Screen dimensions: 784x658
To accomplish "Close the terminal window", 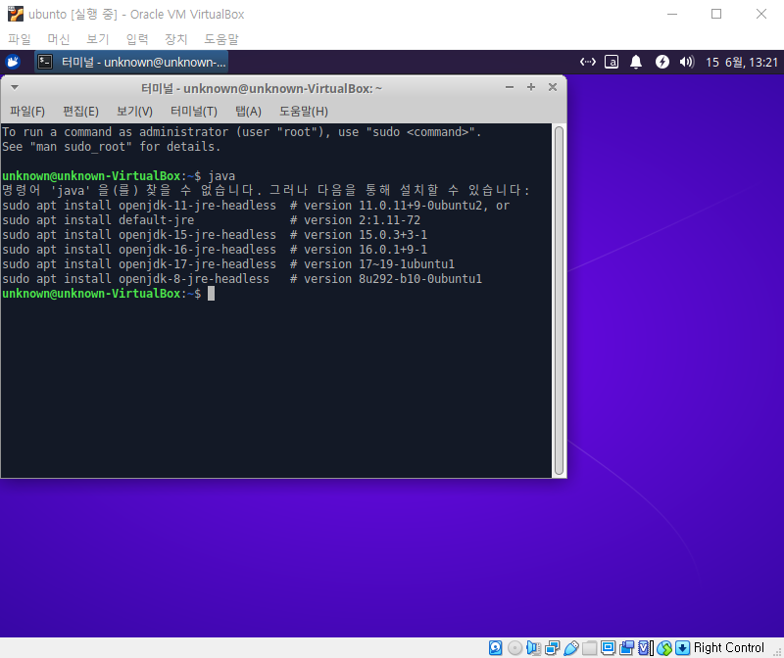I will [553, 87].
